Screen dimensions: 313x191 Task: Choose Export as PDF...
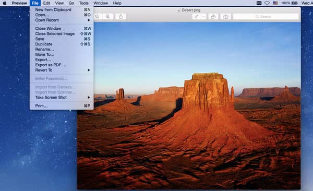point(62,65)
